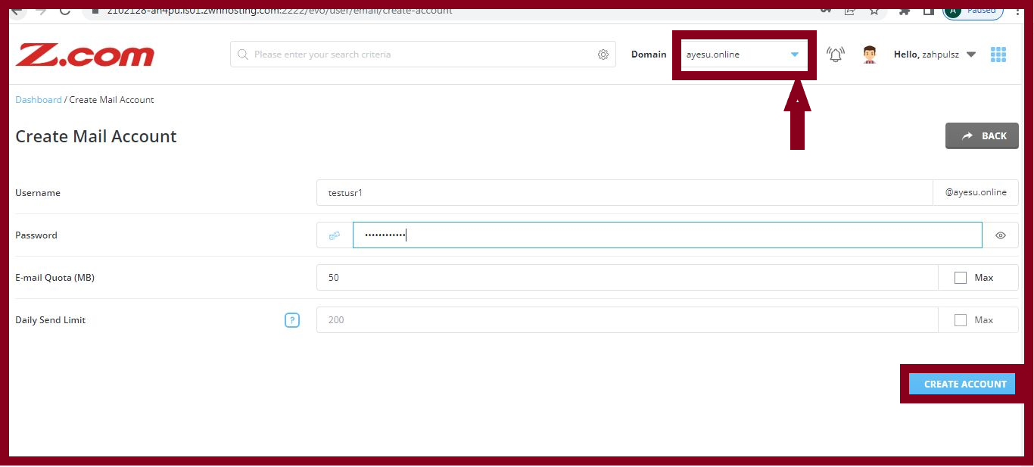The width and height of the screenshot is (1034, 467).
Task: Reveal the password with the eye icon
Action: (x=1001, y=235)
